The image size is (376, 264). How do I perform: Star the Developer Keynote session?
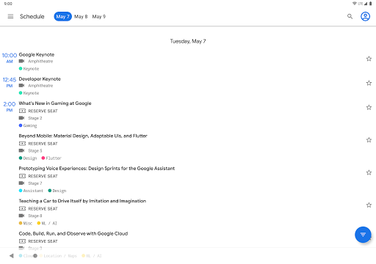(x=369, y=83)
